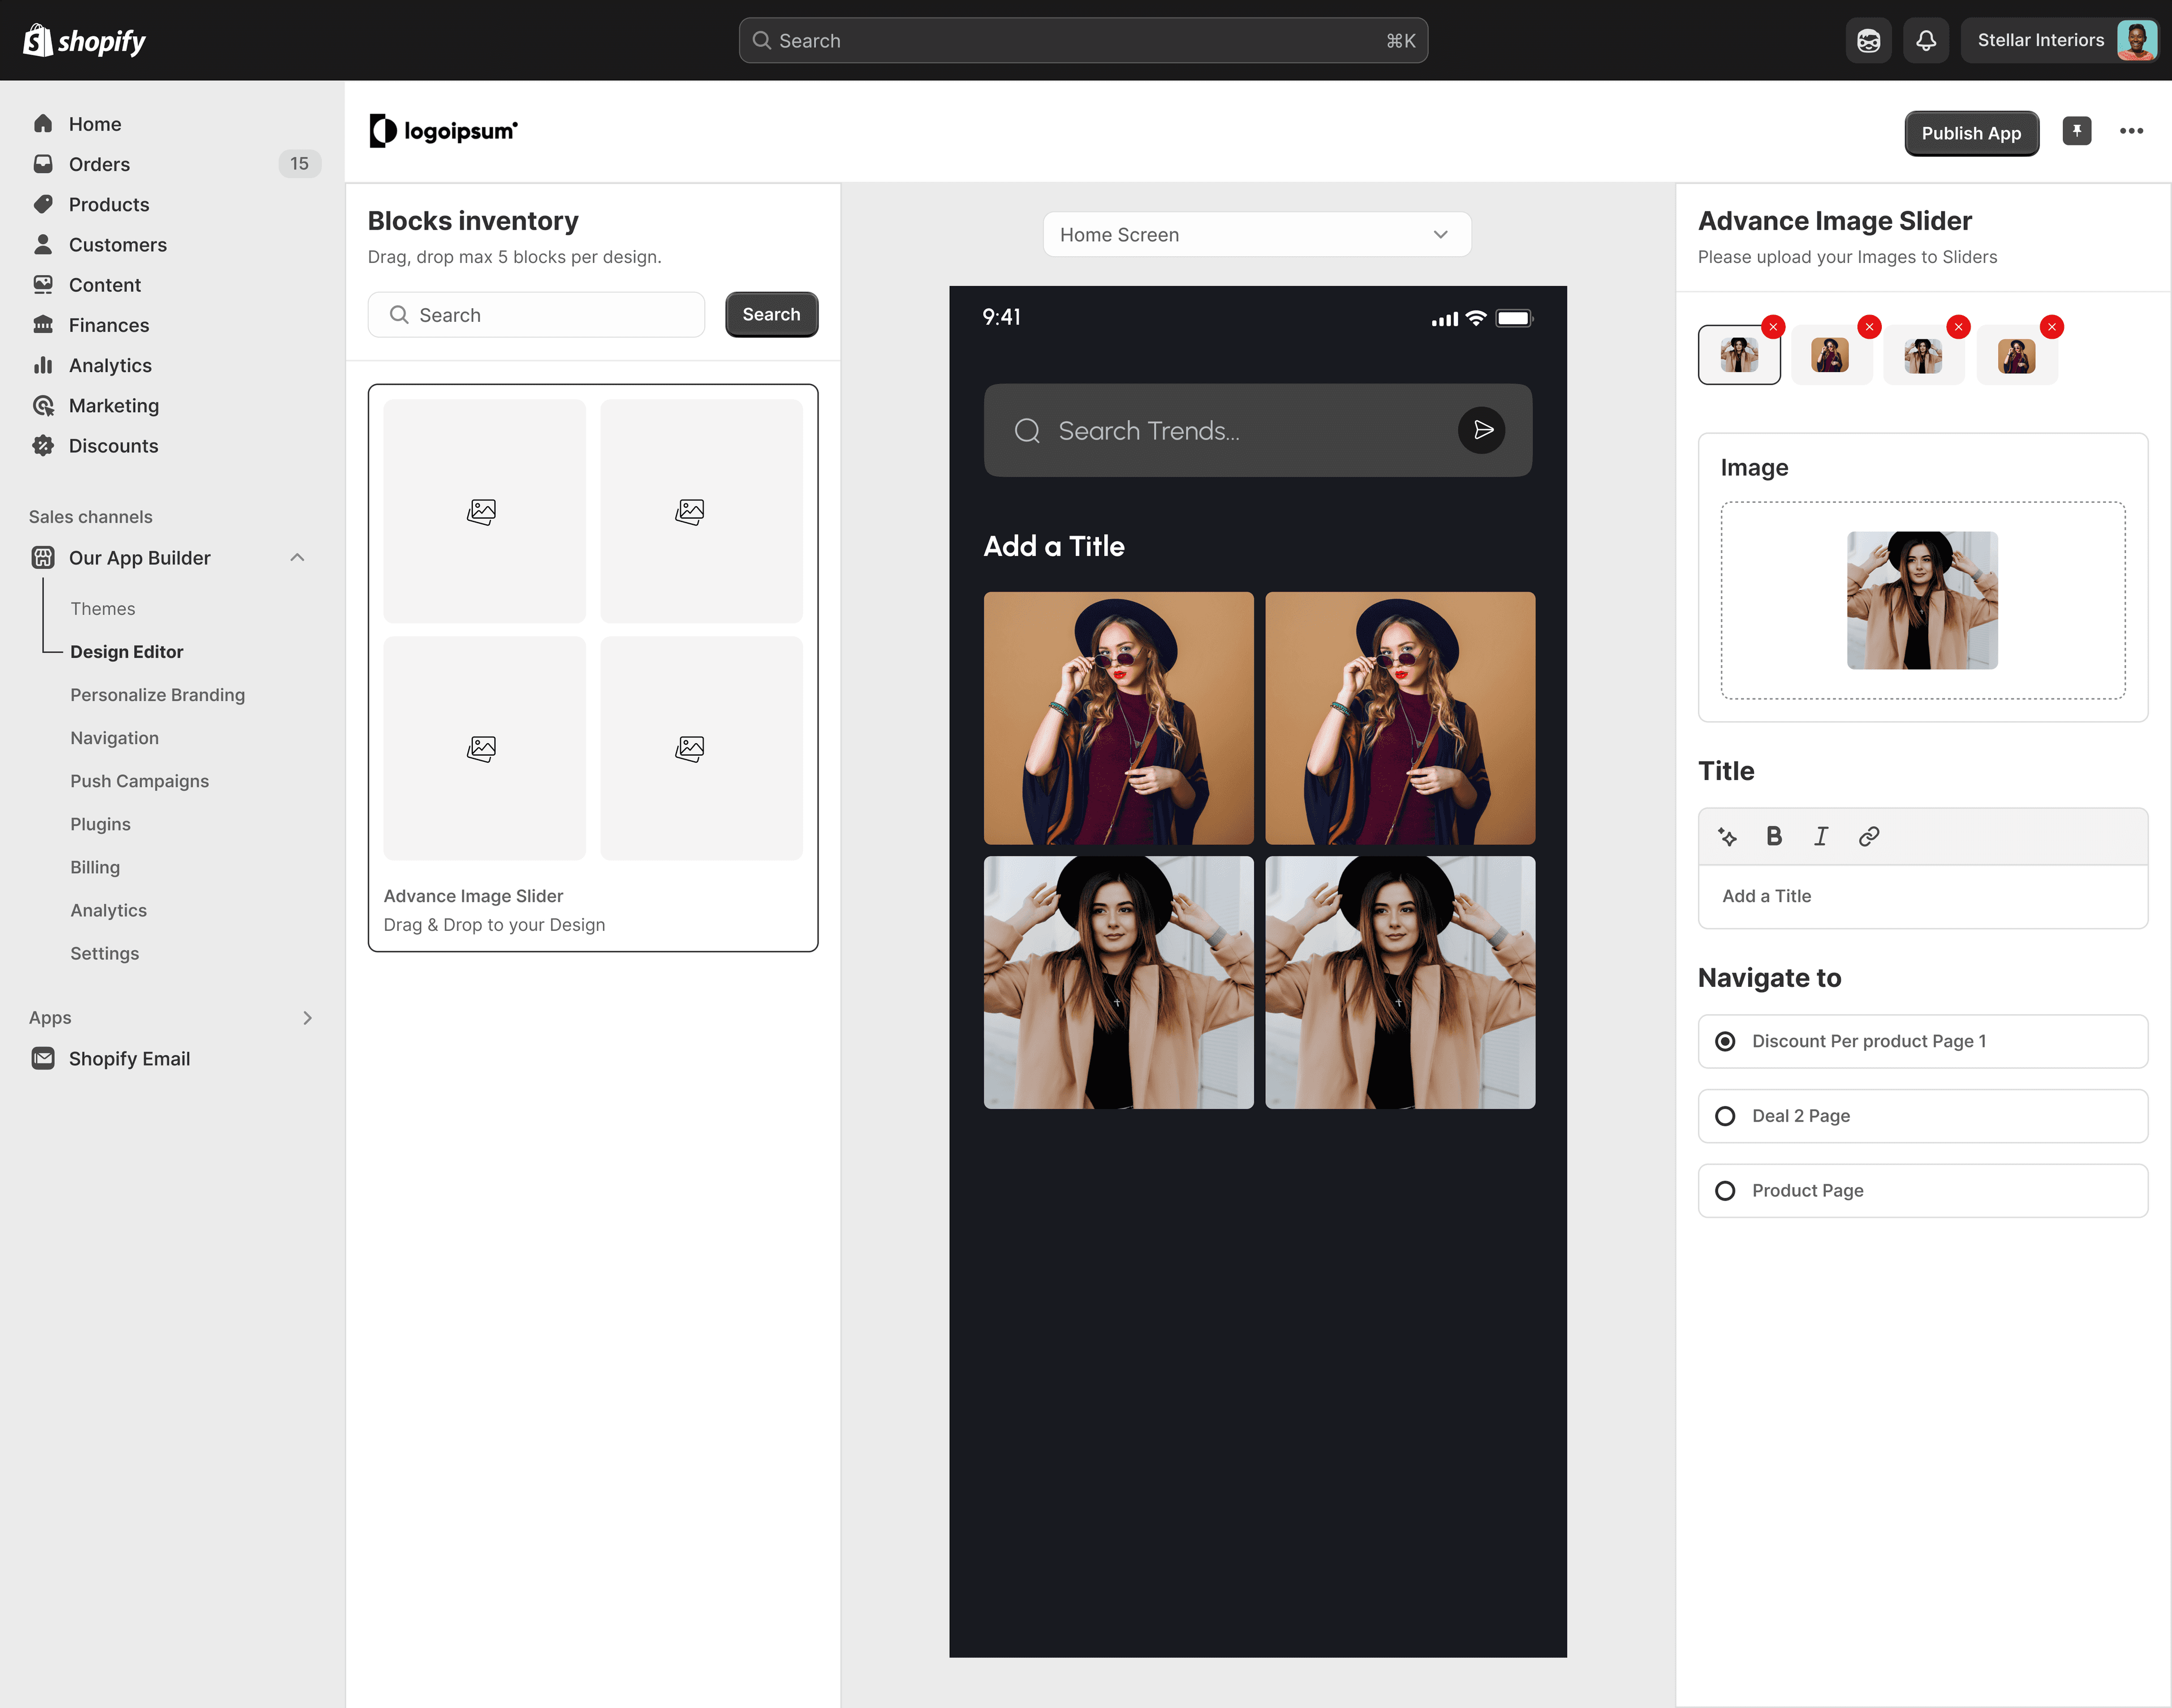Viewport: 2172px width, 1708px height.
Task: Click the pin icon beside Publish App
Action: pyautogui.click(x=2077, y=131)
